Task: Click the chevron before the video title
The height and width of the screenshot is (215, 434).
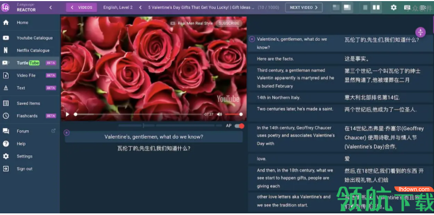Action: pos(140,8)
